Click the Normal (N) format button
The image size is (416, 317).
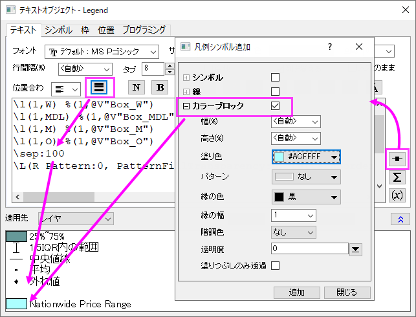pyautogui.click(x=137, y=87)
